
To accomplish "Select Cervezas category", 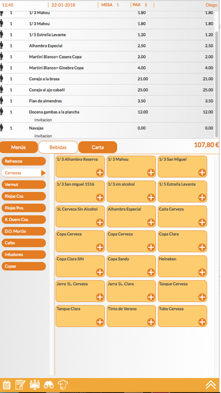I will click(x=24, y=173).
